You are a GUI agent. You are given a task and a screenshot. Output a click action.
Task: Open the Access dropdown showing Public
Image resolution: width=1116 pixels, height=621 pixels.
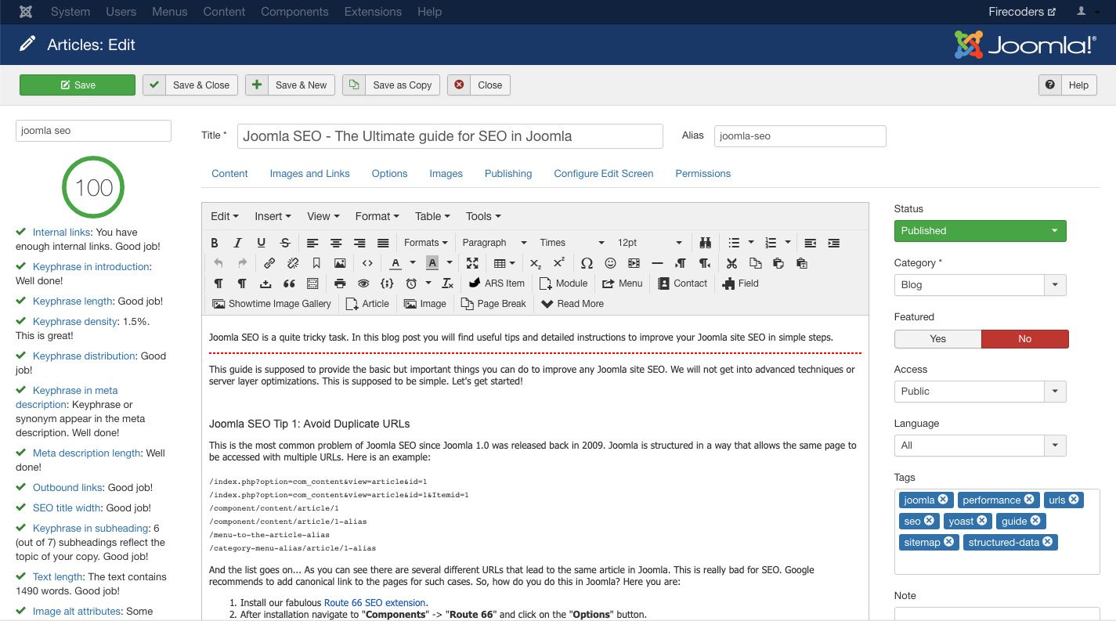tap(981, 392)
